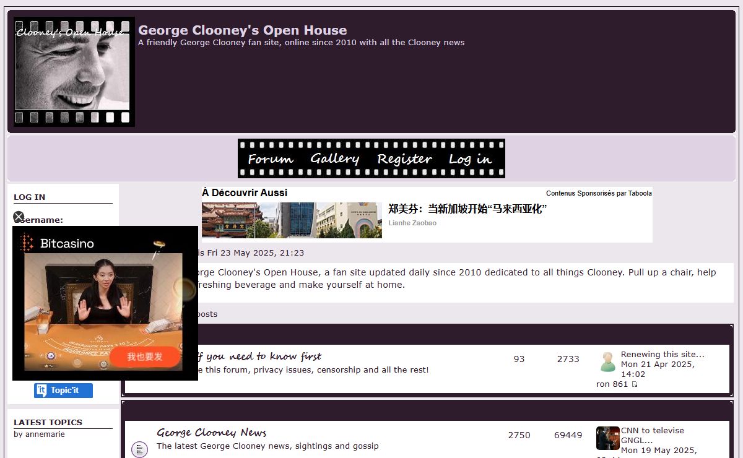
Task: View latest post icon after ron 861
Action: 635,384
